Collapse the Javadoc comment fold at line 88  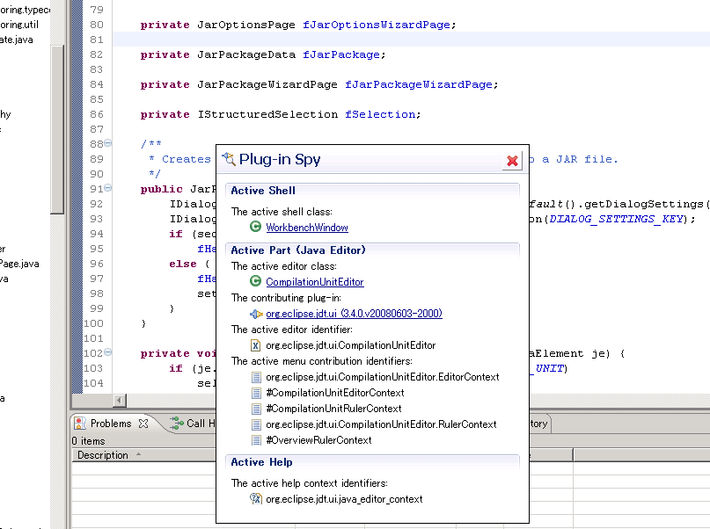tap(107, 143)
